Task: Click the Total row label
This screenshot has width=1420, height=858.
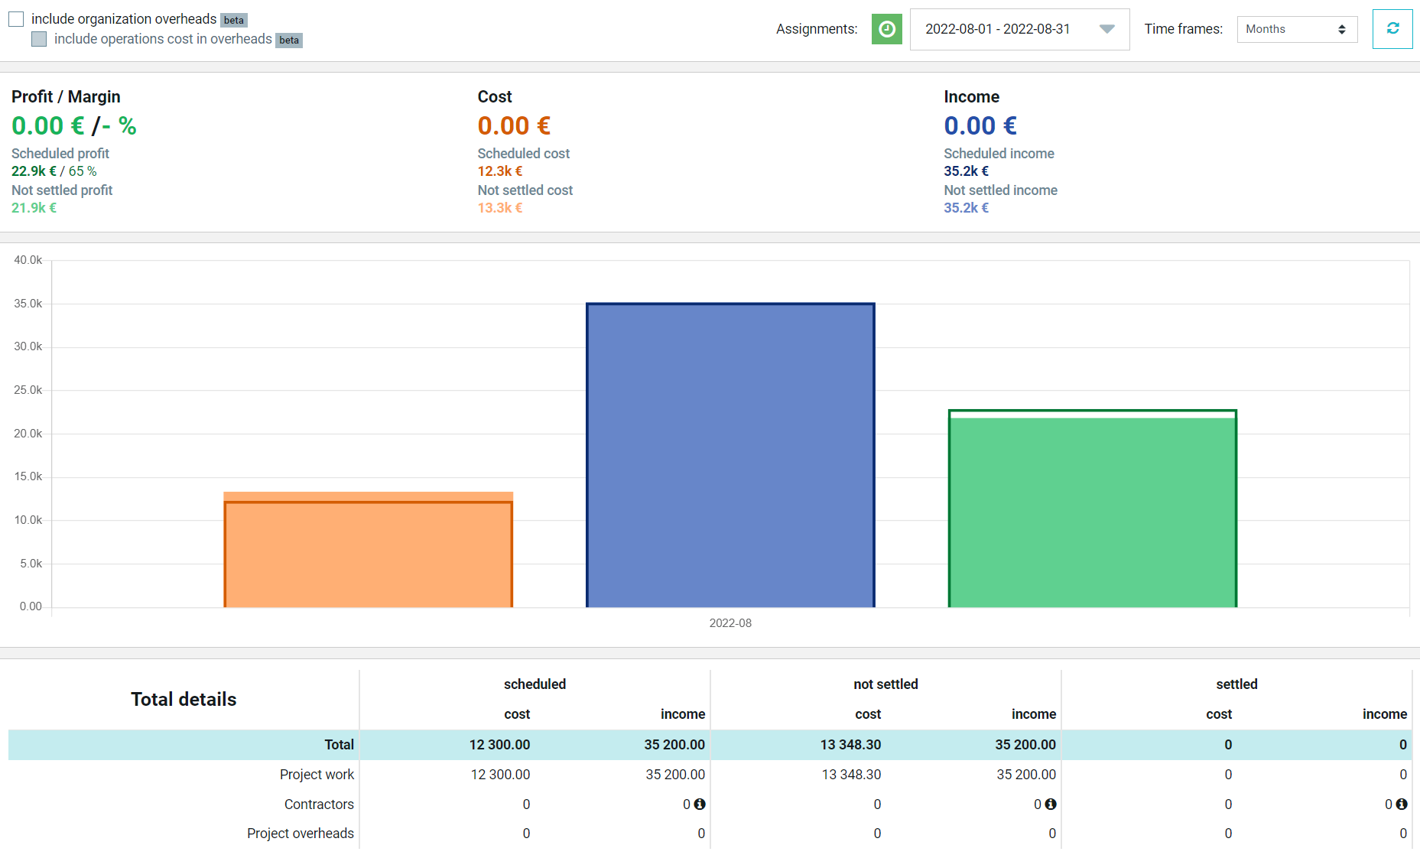Action: 339,745
